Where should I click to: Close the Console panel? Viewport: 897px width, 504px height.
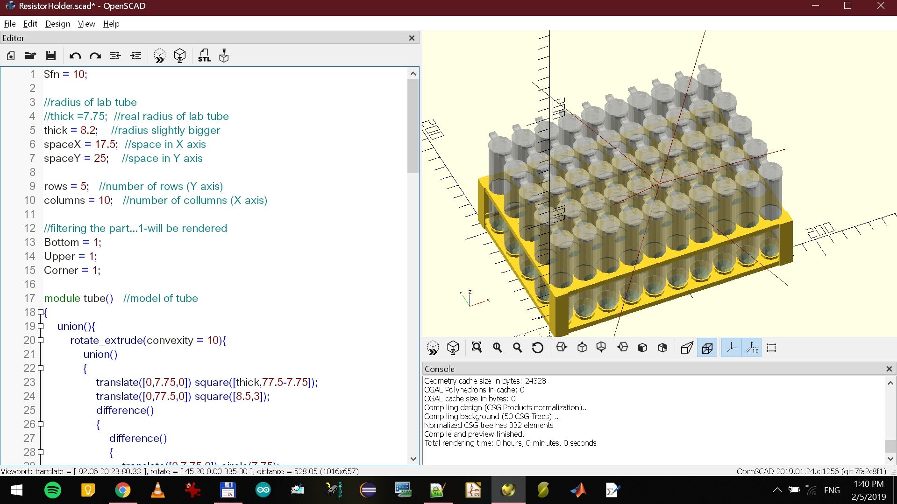pos(889,369)
